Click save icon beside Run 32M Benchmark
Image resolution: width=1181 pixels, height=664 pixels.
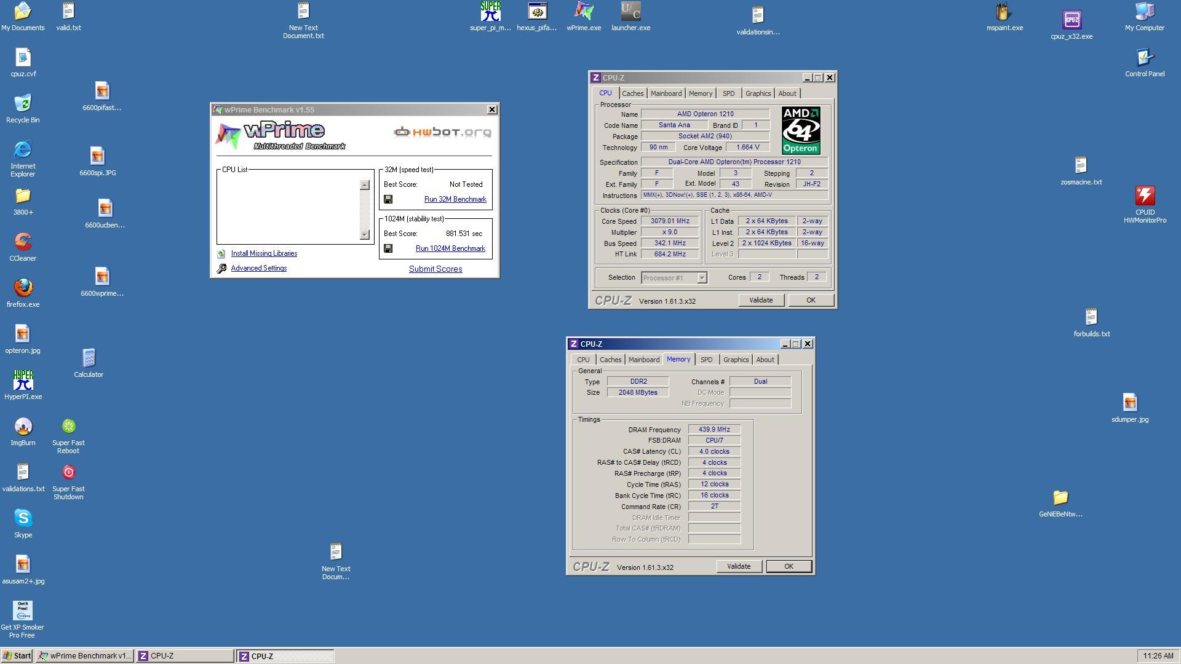pyautogui.click(x=388, y=199)
